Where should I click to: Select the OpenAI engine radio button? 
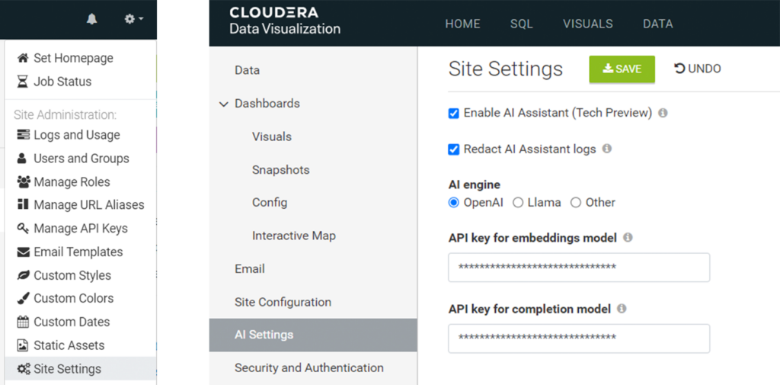(x=454, y=203)
